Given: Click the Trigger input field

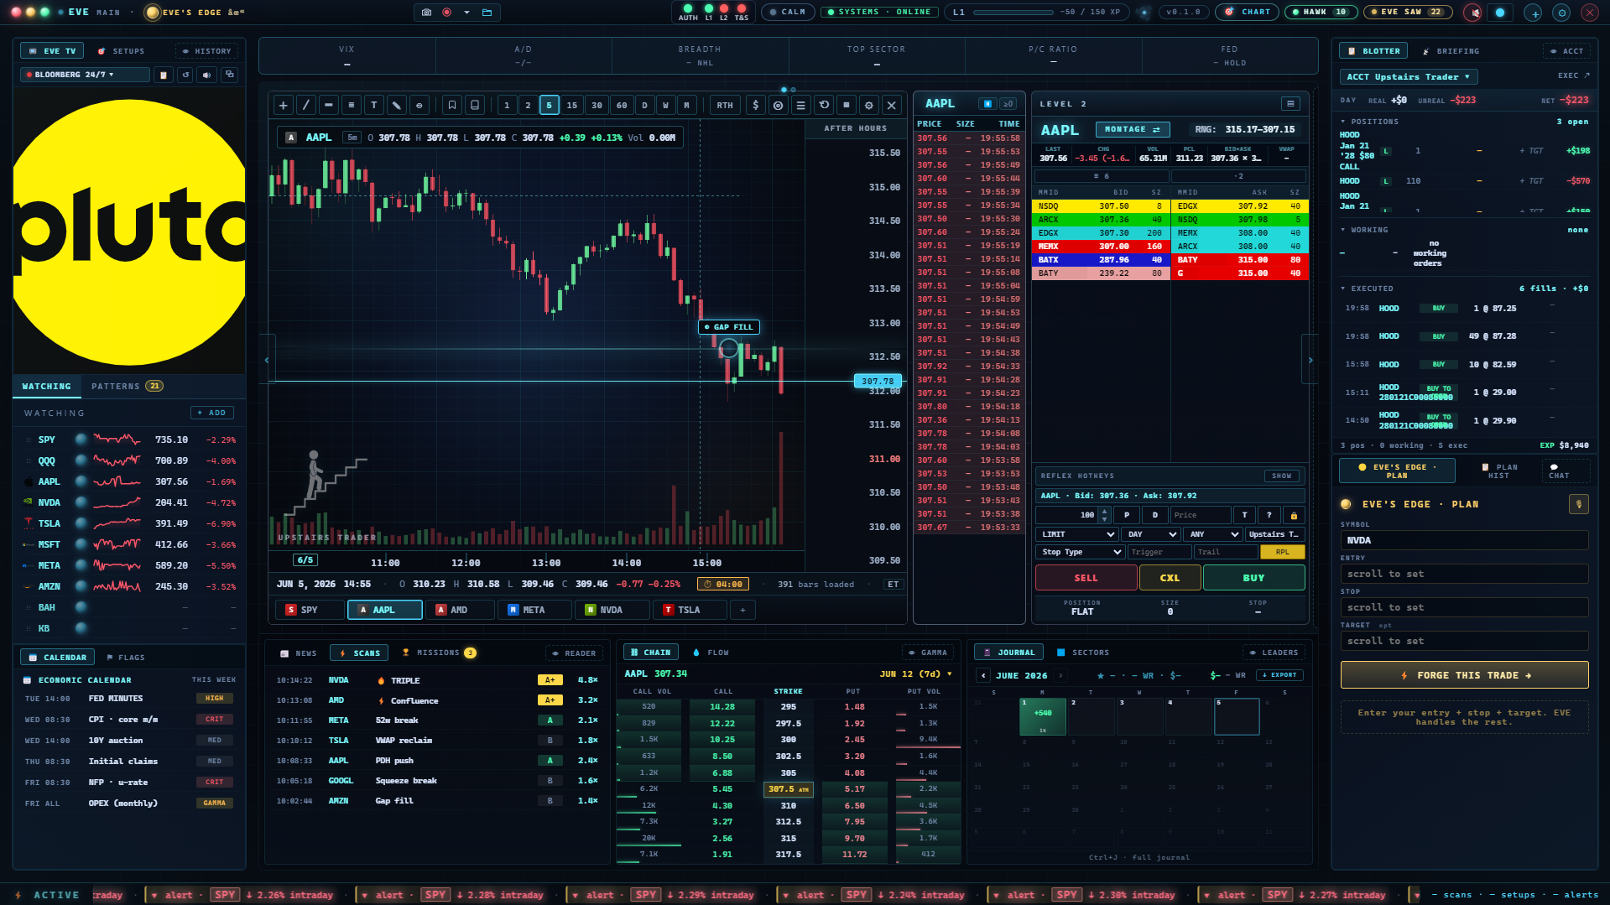Looking at the screenshot, I should click(1159, 552).
